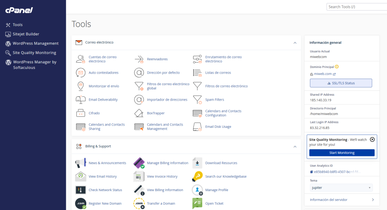Click the News & Announcements megaphone icon
The image size is (387, 210).
pos(80,163)
